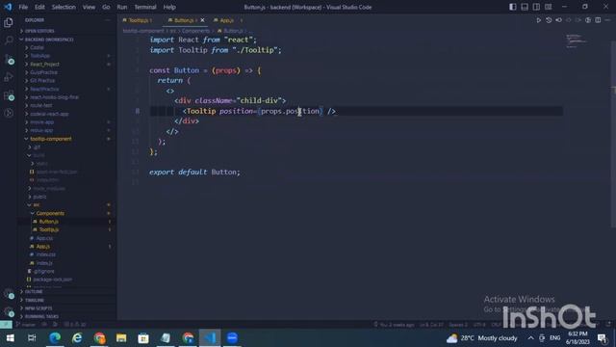Open the Run and Debug view
Viewport: 616px width, 347px height.
coord(9,77)
